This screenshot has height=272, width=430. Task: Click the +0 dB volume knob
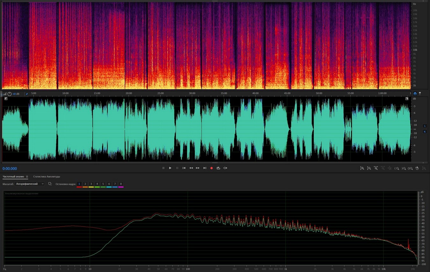10,94
